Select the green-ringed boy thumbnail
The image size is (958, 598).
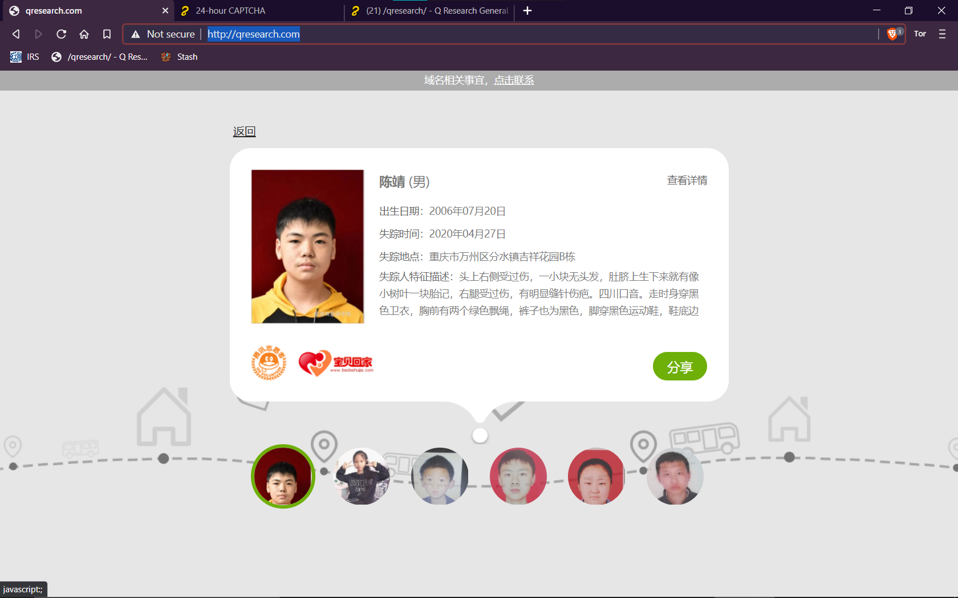[x=283, y=476]
